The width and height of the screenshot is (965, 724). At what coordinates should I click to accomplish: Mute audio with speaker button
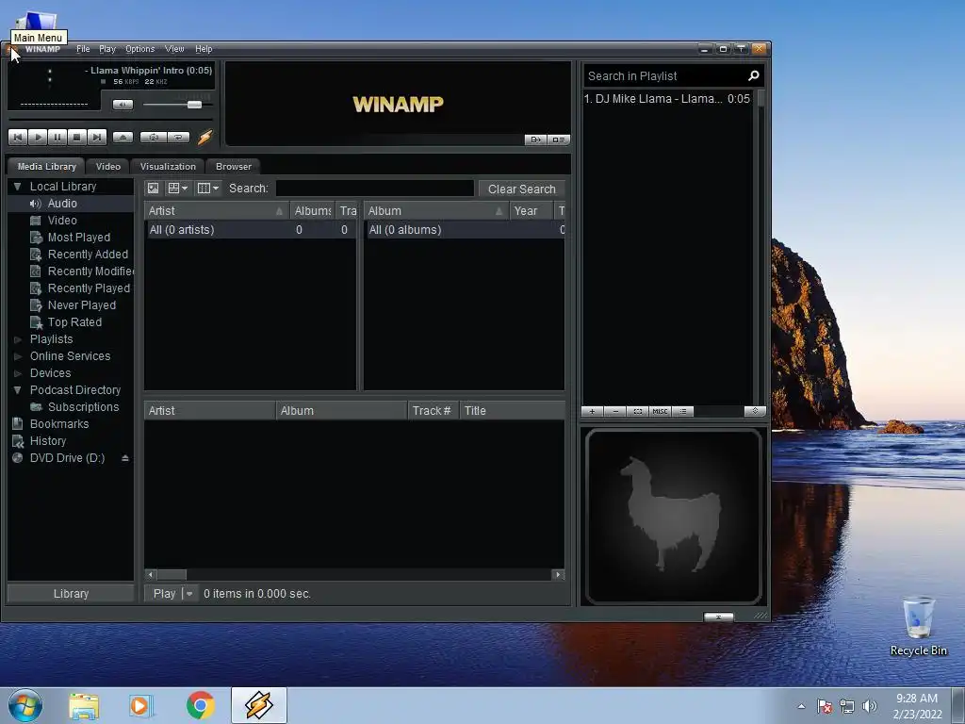pyautogui.click(x=123, y=105)
